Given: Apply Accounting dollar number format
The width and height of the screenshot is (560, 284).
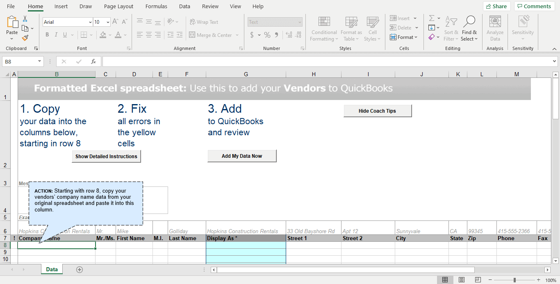Looking at the screenshot, I should click(252, 35).
